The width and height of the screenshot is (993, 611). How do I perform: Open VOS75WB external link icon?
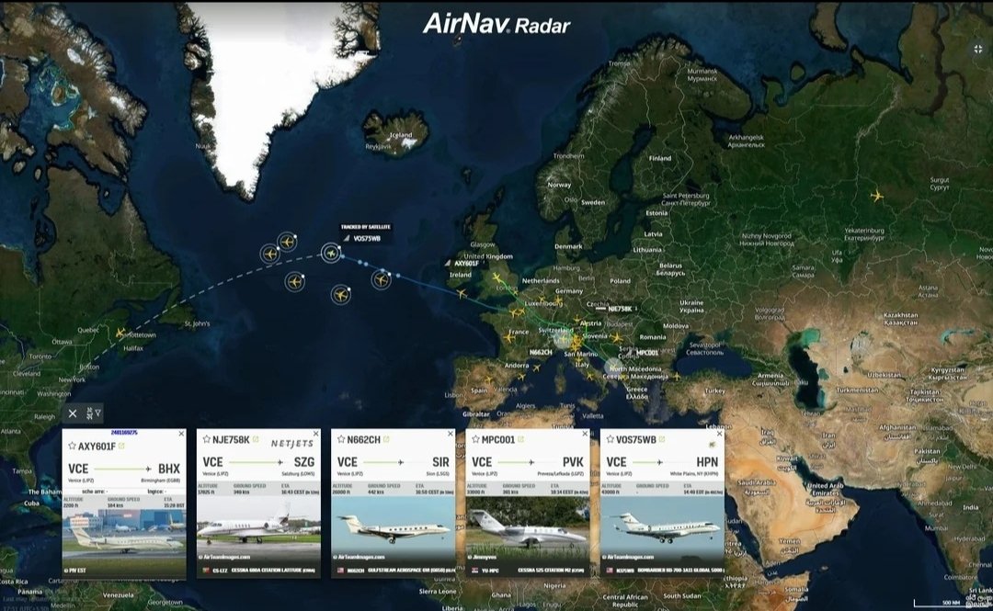(662, 439)
